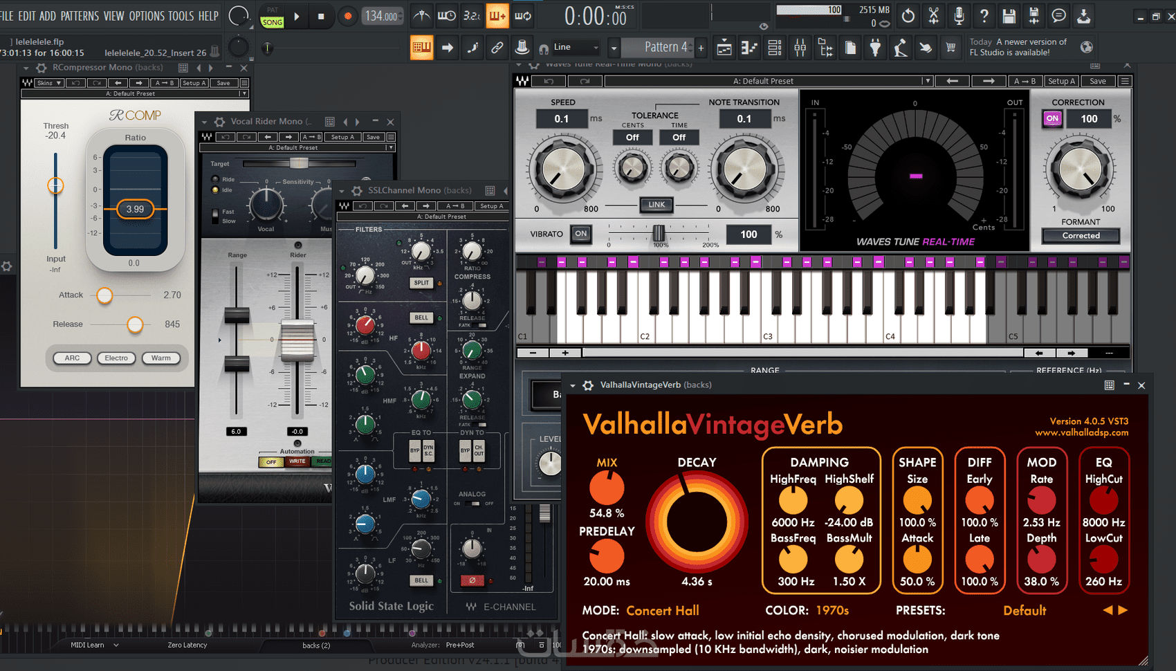The height and width of the screenshot is (671, 1176).
Task: Click the microphone icon in the top toolbar
Action: pyautogui.click(x=959, y=16)
